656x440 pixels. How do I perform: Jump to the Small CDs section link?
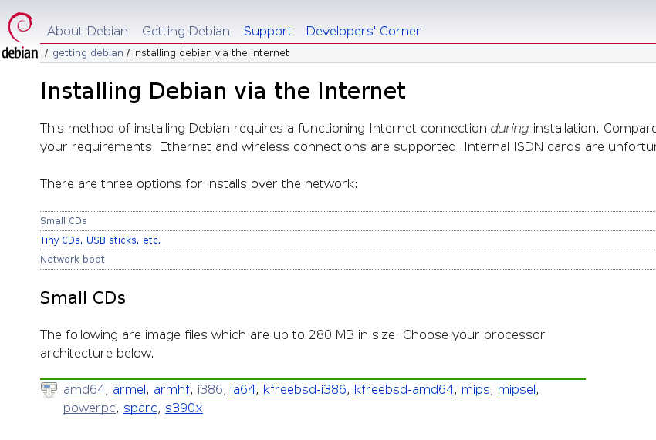(x=63, y=221)
